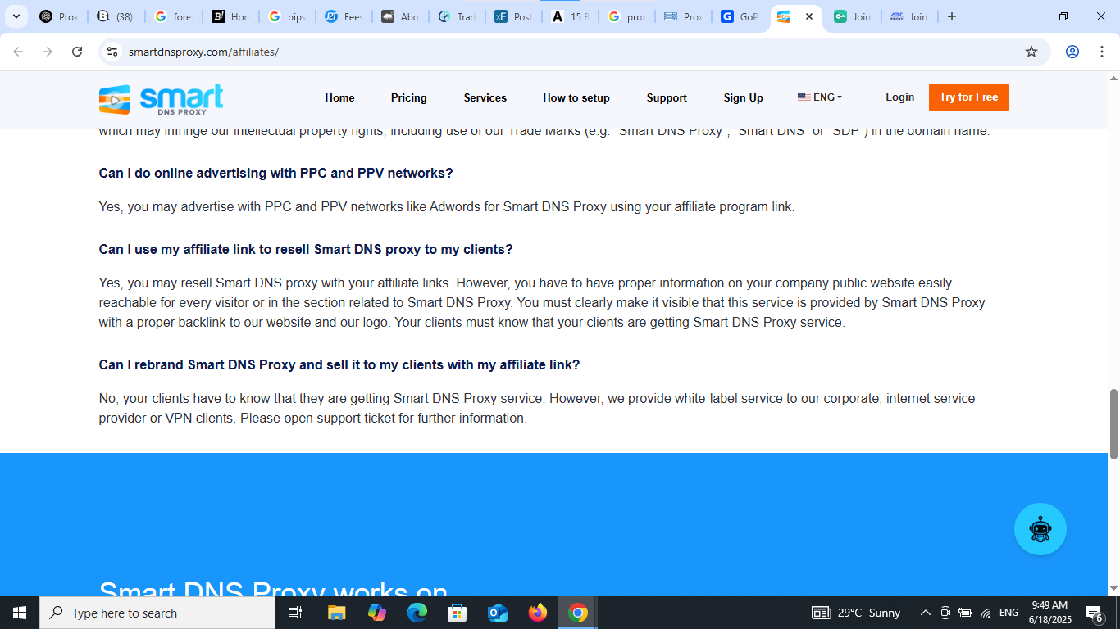Switch to the 'Prox' ChatGPT tab
This screenshot has width=1120, height=629.
point(59,16)
